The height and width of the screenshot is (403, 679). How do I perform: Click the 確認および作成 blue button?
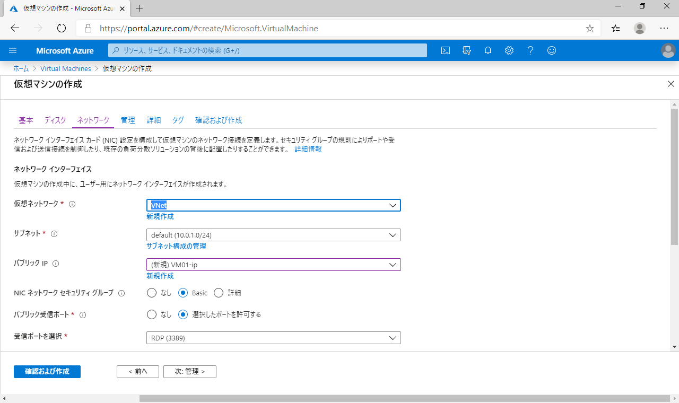[x=47, y=371]
